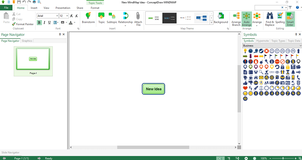Toggle Underline formatting
Screen dimensions: 302x160
(50, 22)
